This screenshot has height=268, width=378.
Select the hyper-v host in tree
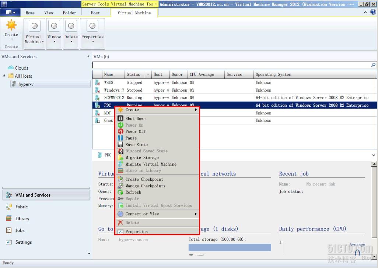50,84
